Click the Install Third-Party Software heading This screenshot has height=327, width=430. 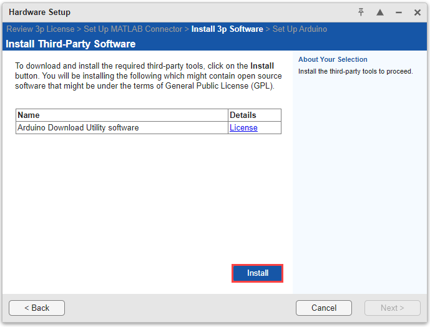click(71, 44)
